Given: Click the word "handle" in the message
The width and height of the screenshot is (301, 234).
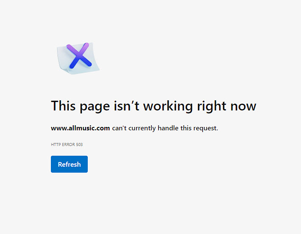Looking at the screenshot, I should point(168,128).
